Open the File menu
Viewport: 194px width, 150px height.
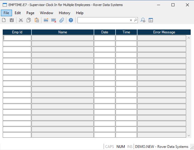pyautogui.click(x=6, y=13)
